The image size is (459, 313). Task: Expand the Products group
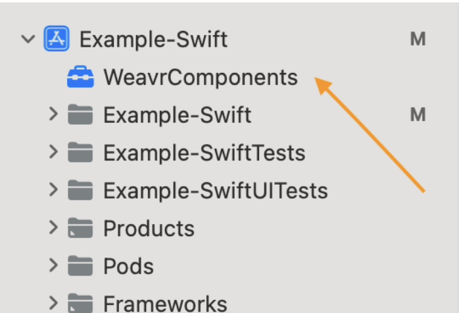pyautogui.click(x=53, y=228)
